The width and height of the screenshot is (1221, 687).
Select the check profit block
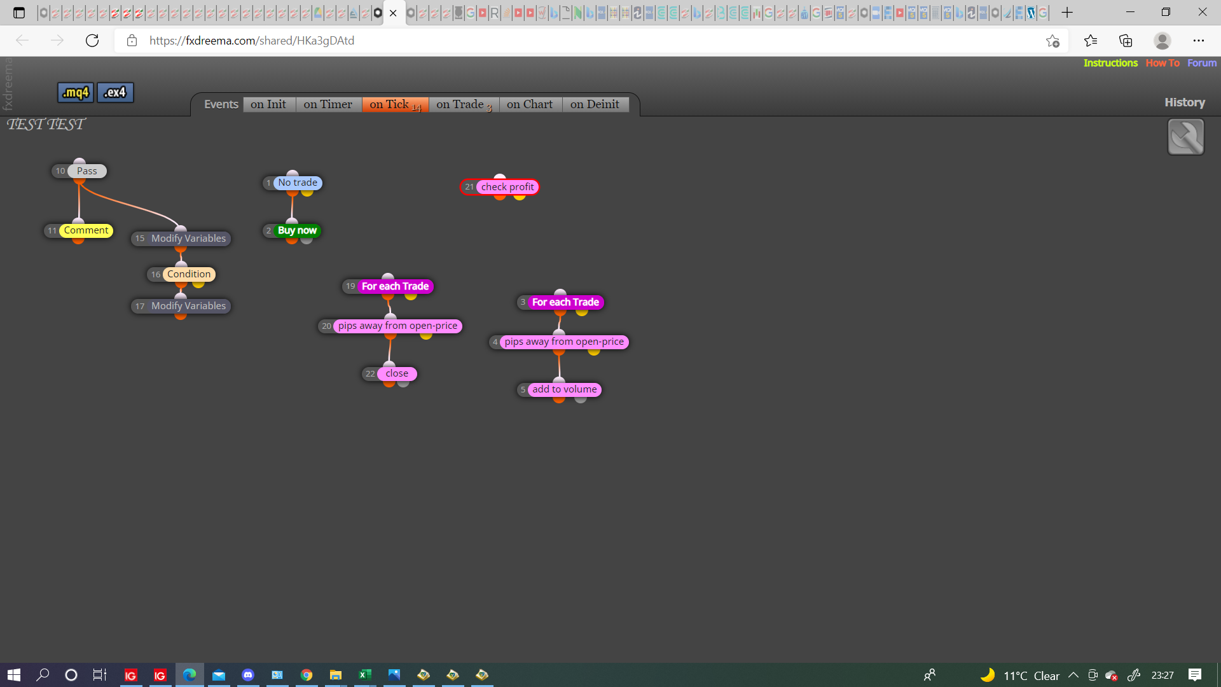click(x=507, y=187)
